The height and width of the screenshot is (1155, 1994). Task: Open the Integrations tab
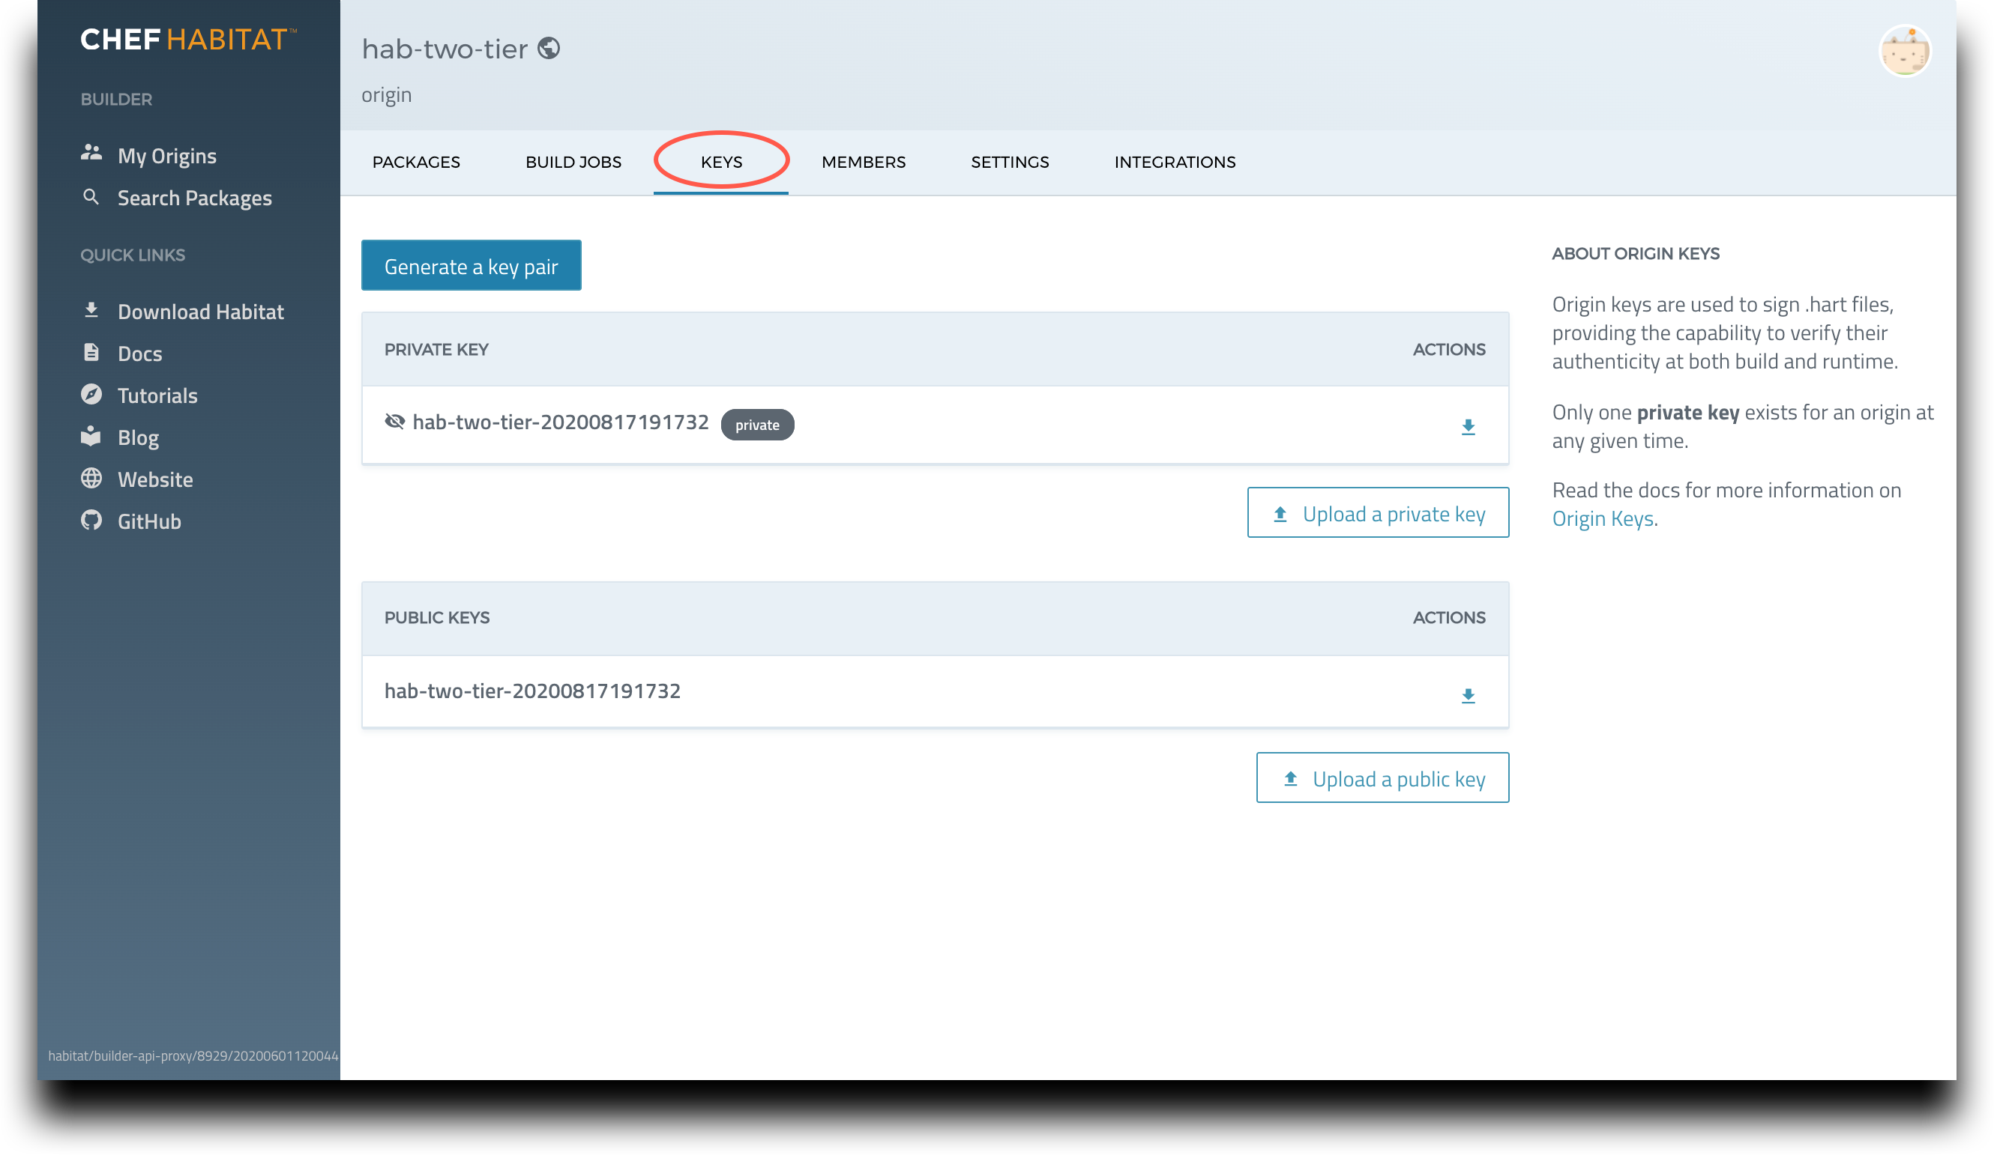1175,161
